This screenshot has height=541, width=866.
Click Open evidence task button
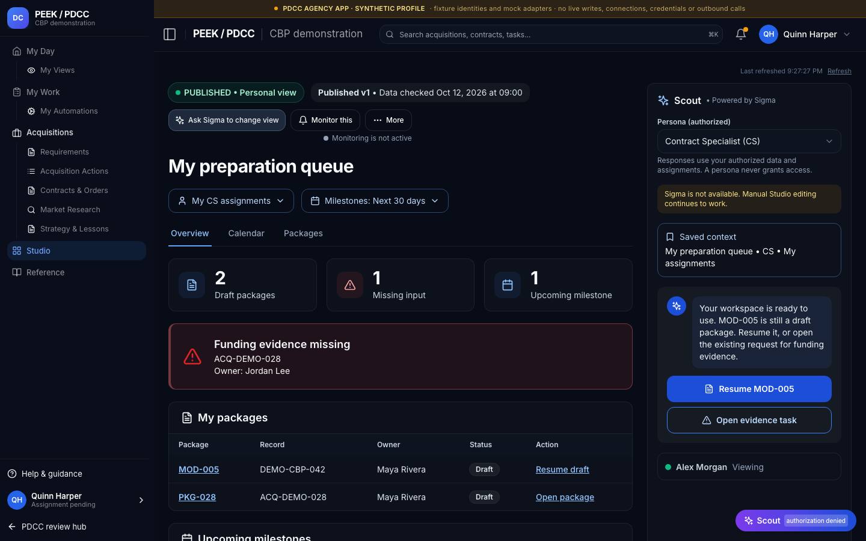pyautogui.click(x=749, y=420)
